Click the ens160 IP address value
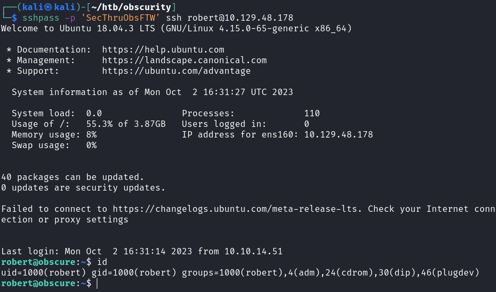 point(339,135)
